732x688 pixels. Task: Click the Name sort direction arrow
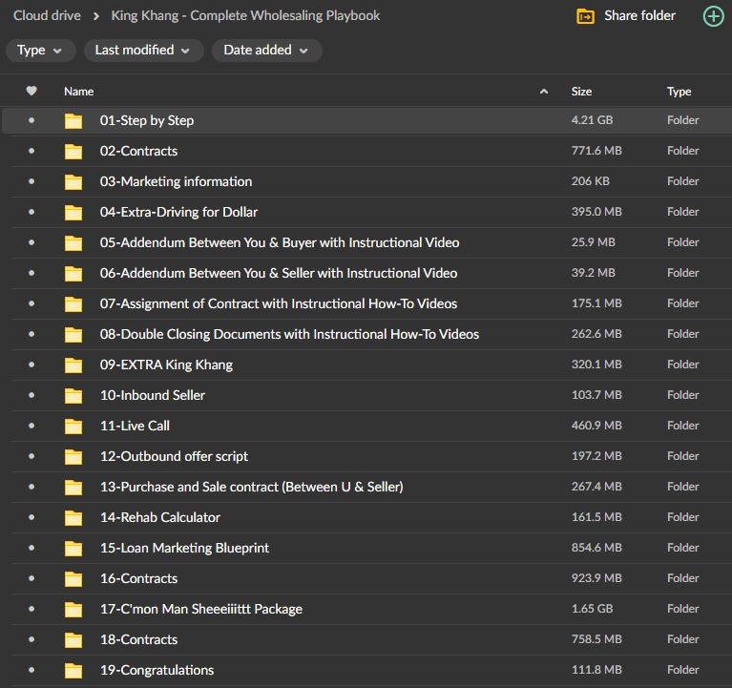click(544, 92)
